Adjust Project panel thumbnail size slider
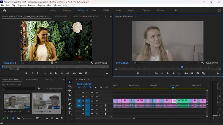Viewport: 223px width, 125px height. coord(27,118)
